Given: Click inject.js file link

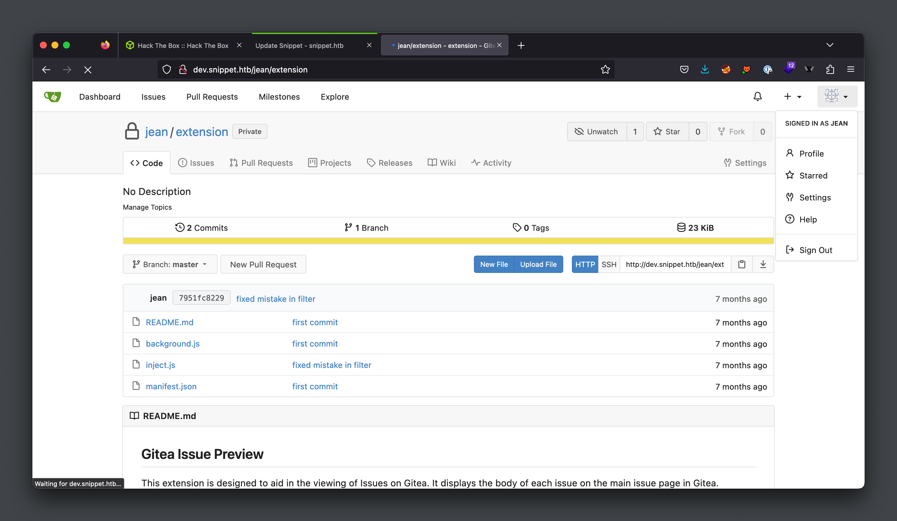Looking at the screenshot, I should tap(160, 365).
